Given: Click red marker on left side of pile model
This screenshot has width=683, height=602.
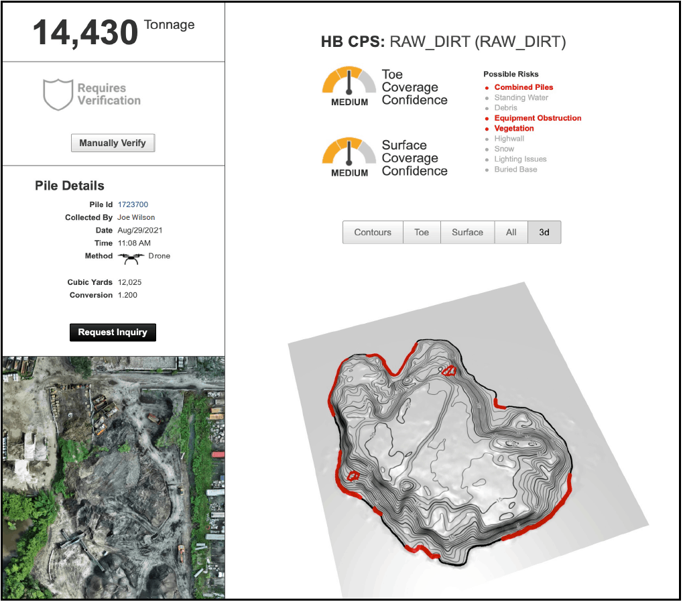Looking at the screenshot, I should 354,475.
